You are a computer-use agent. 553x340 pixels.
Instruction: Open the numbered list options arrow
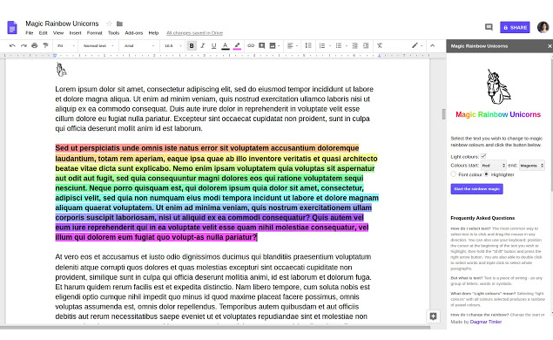[330, 46]
